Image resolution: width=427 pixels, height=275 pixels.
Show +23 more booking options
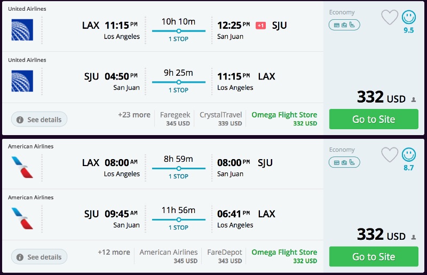click(x=134, y=115)
